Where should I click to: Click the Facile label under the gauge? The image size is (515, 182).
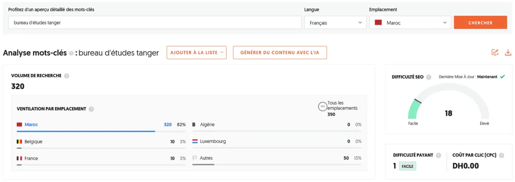point(413,123)
